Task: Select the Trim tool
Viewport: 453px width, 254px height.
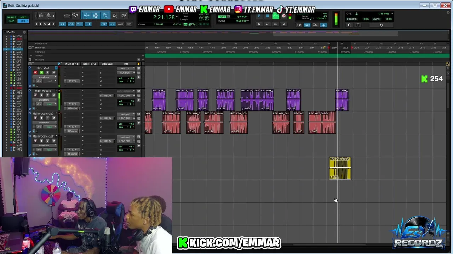Action: pos(86,16)
